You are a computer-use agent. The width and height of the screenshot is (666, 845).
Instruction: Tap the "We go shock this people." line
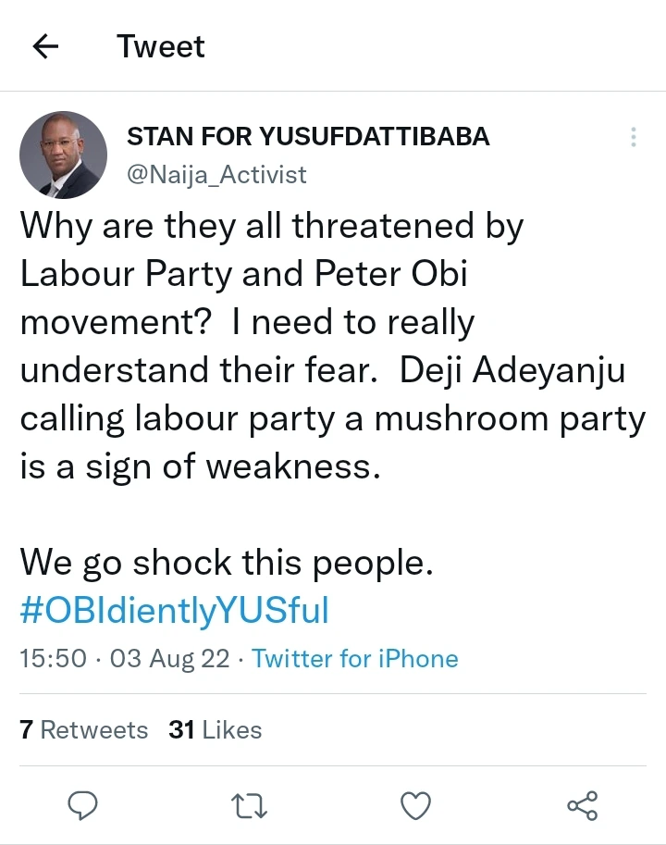(227, 562)
